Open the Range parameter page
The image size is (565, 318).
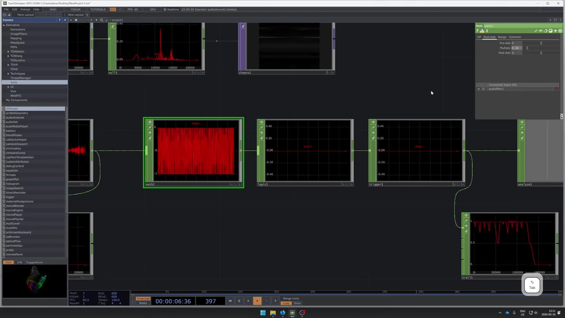coord(502,37)
